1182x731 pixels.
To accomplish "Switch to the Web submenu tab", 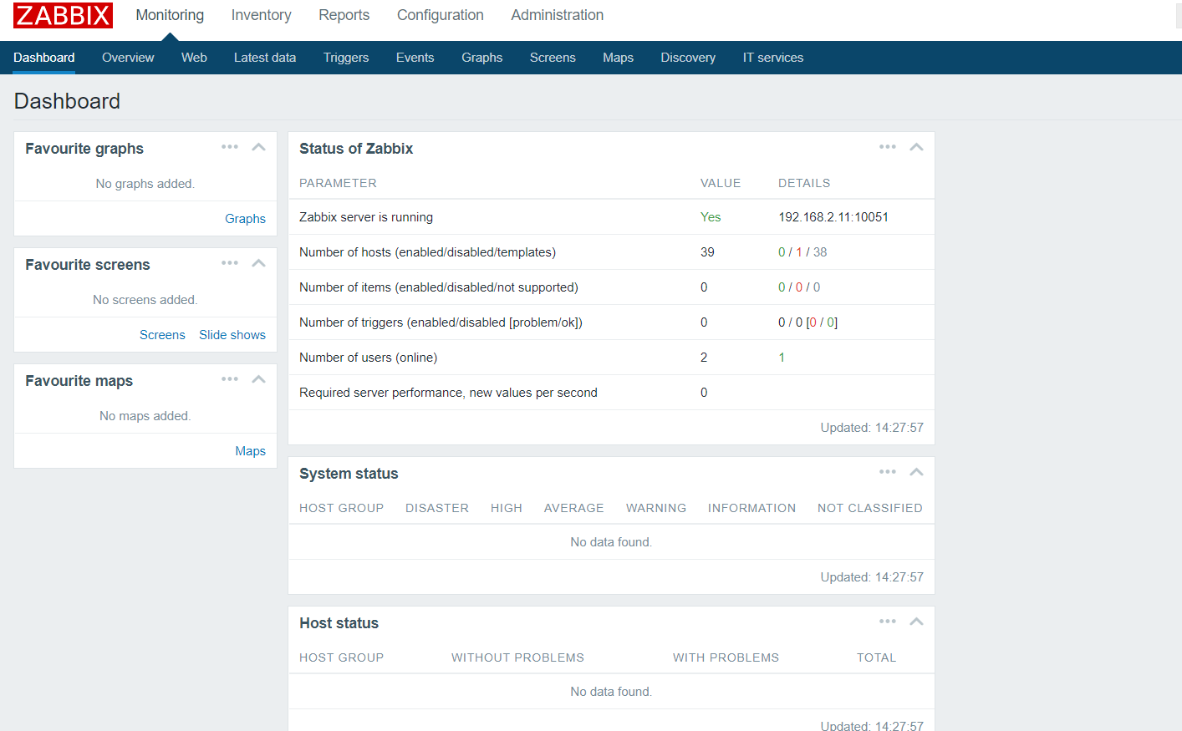I will click(x=194, y=58).
